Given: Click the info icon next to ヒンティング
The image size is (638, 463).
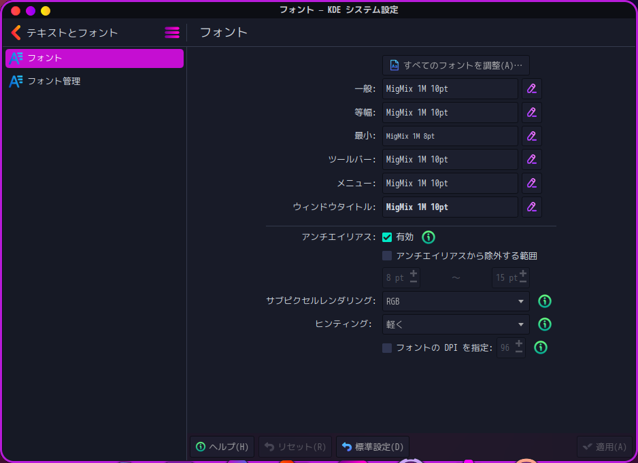Looking at the screenshot, I should (x=544, y=324).
